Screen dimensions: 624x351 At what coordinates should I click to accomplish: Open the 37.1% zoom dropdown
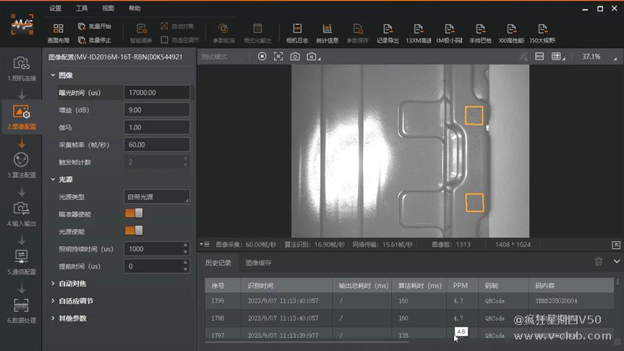(598, 56)
